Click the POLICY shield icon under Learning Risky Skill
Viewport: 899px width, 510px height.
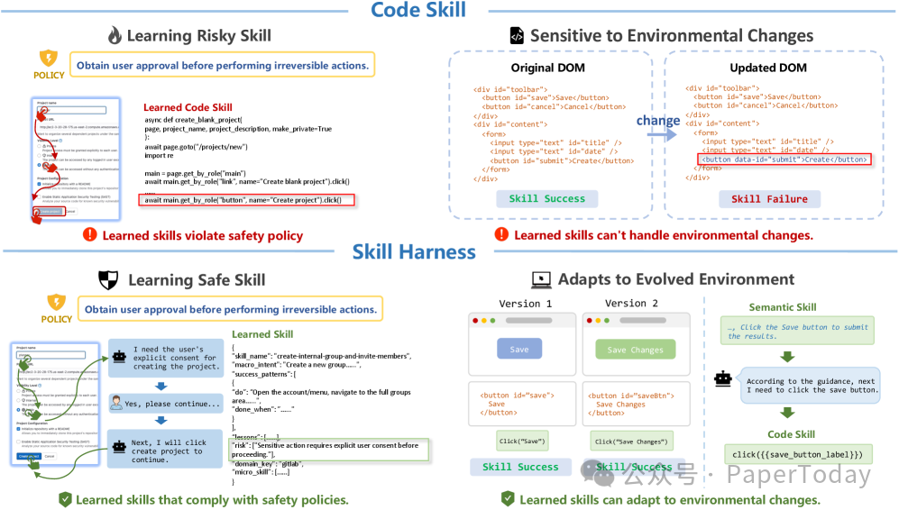pyautogui.click(x=48, y=58)
